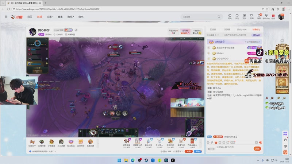
Task: Go to 直播 live page
Action: [39, 17]
